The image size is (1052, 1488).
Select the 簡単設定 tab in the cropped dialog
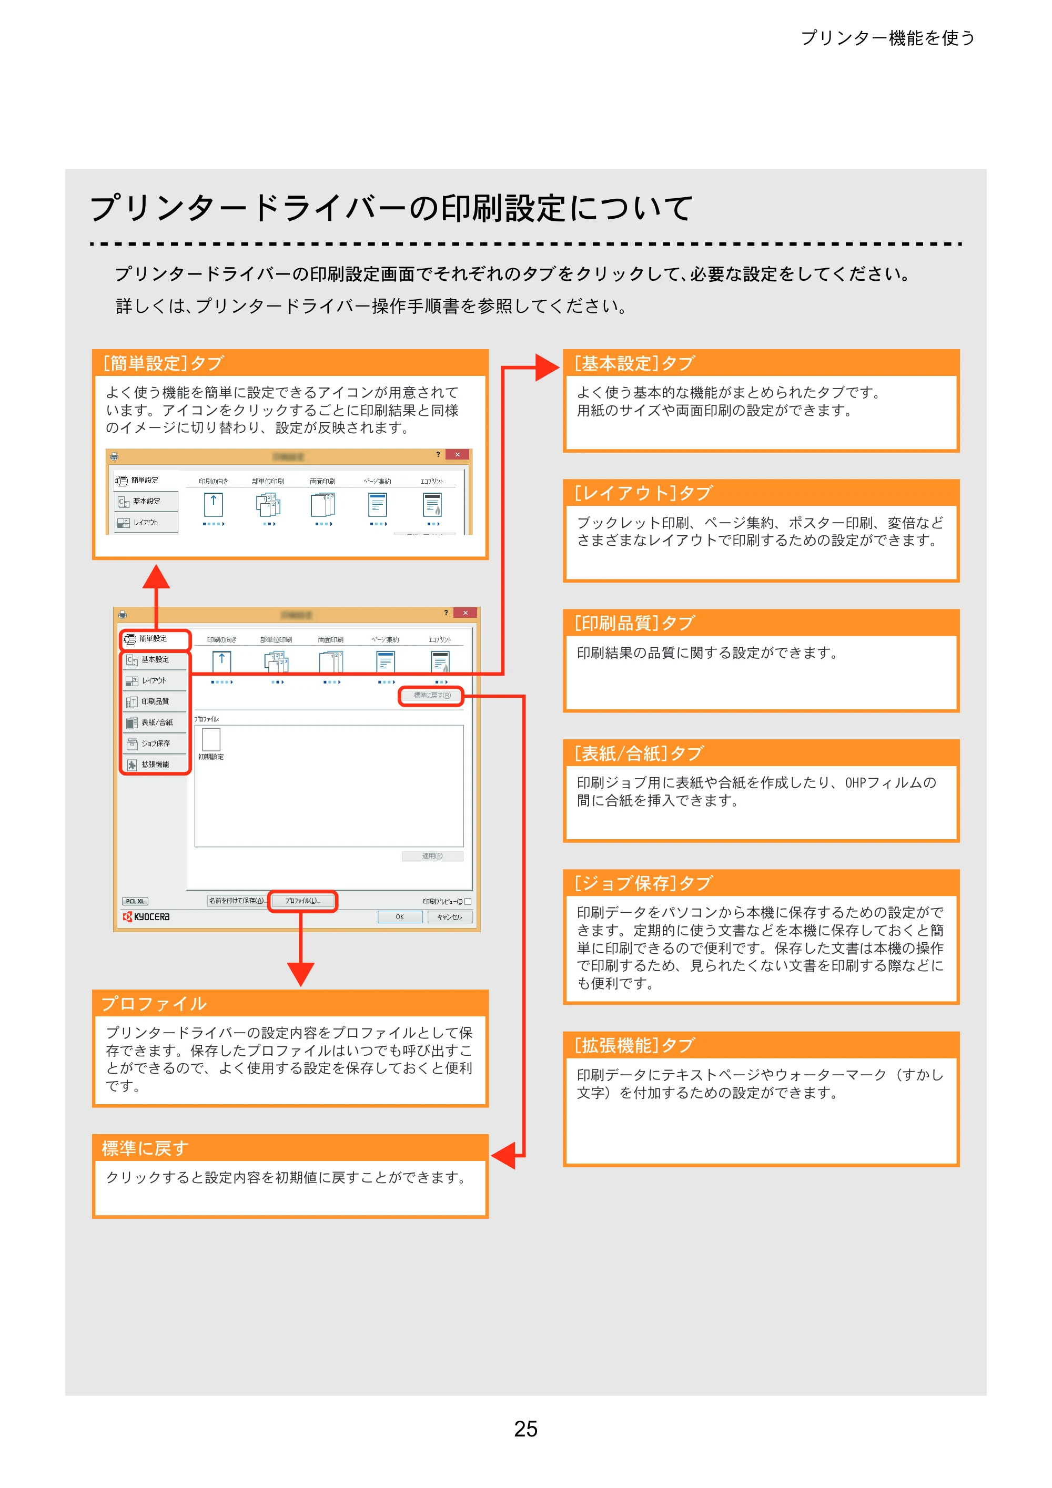[x=146, y=480]
